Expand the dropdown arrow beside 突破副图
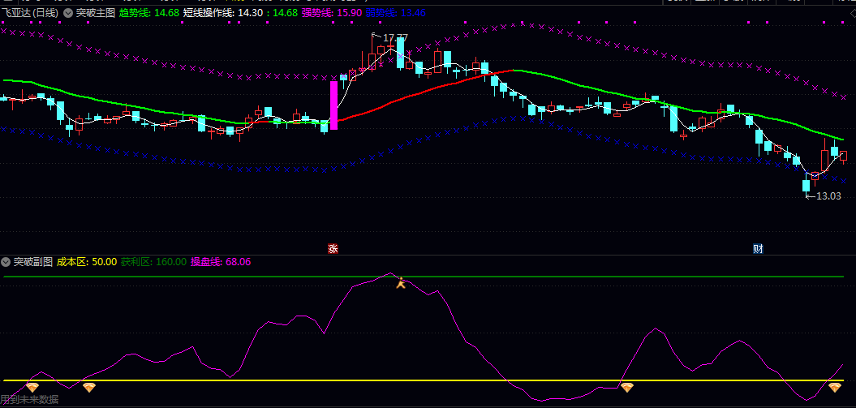Viewport: 856px width, 408px height. pyautogui.click(x=6, y=262)
